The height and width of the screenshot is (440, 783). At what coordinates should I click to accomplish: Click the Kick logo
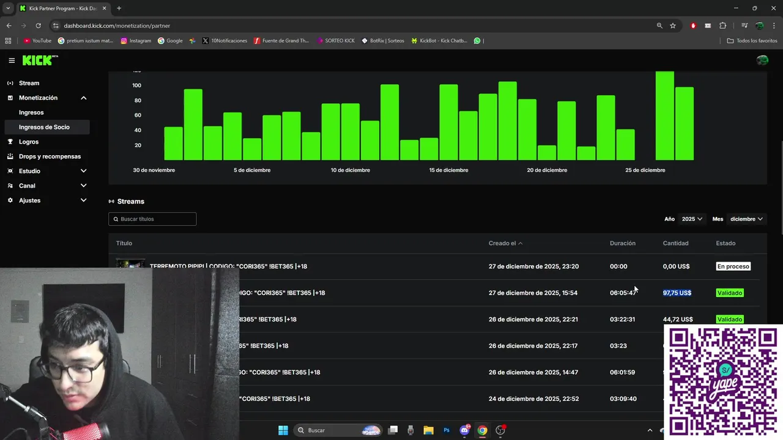pyautogui.click(x=40, y=61)
